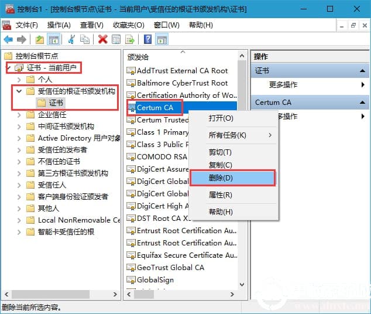The image size is (371, 314).
Task: Click the blue Help question mark icon
Action: coord(147,39)
